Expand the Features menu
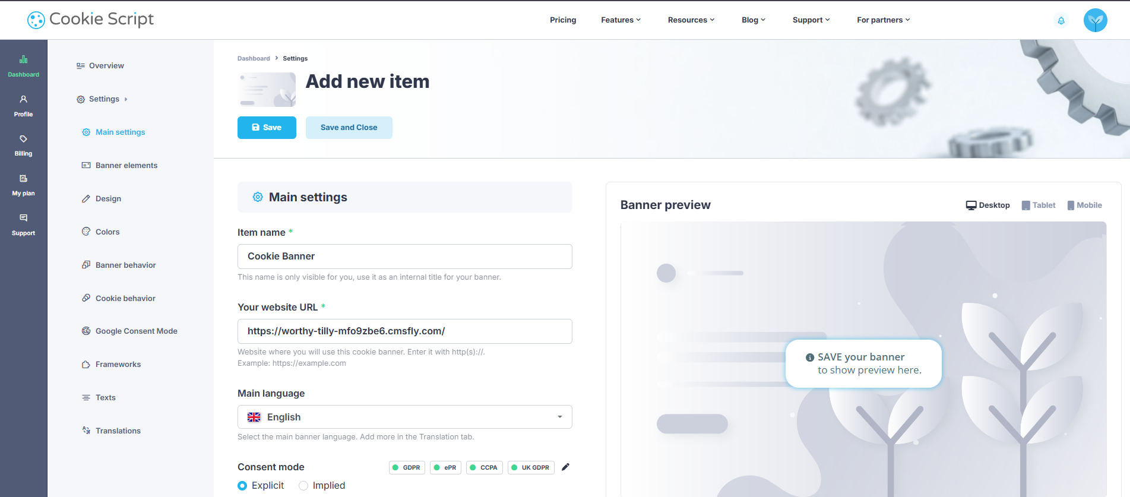1130x497 pixels. coord(621,20)
